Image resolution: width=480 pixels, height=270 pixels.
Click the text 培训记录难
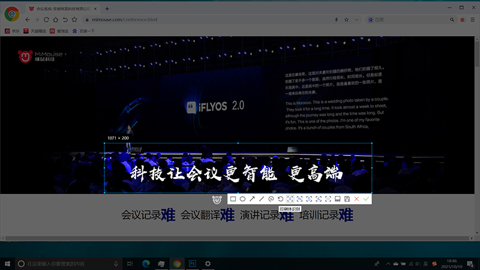tap(326, 215)
